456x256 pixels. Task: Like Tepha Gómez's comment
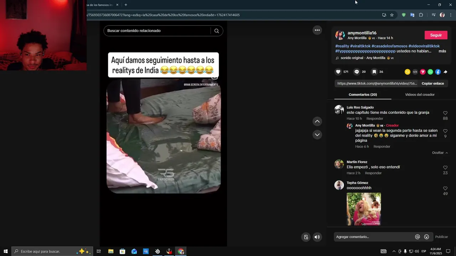pos(445,188)
